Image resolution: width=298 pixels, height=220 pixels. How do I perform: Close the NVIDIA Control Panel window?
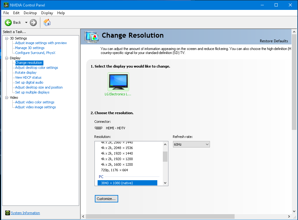(290, 5)
